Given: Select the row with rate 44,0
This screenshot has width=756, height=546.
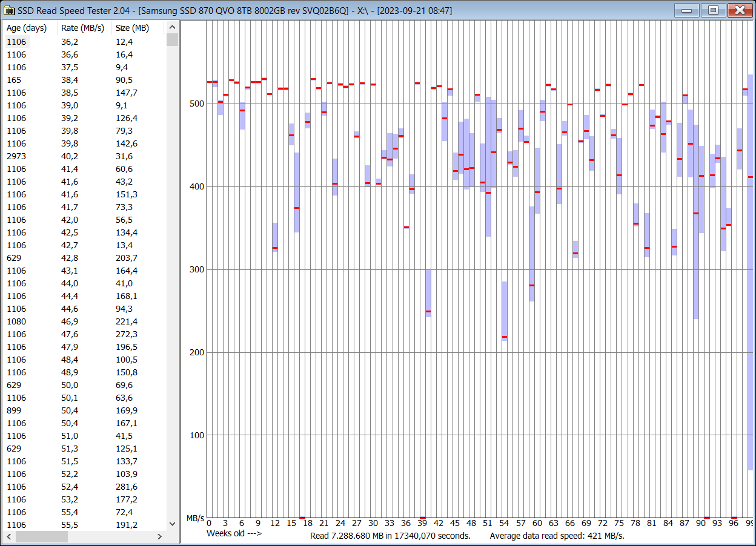Looking at the screenshot, I should pyautogui.click(x=85, y=283).
